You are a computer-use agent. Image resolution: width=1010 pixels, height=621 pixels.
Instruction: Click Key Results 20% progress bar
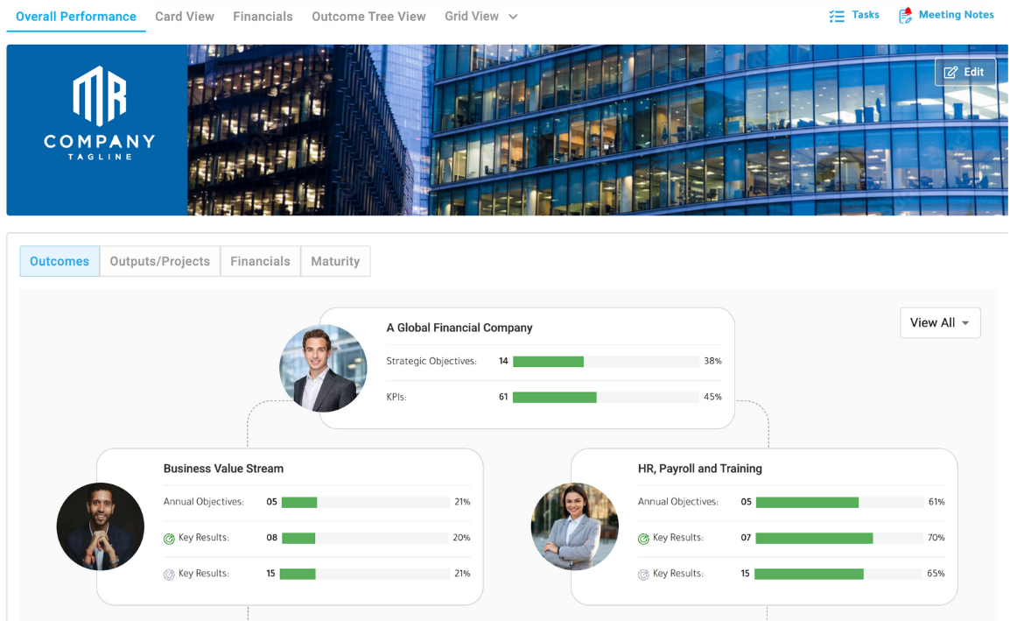click(365, 538)
